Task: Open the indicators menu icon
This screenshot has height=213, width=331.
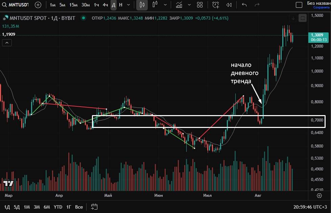Action: tap(179, 5)
